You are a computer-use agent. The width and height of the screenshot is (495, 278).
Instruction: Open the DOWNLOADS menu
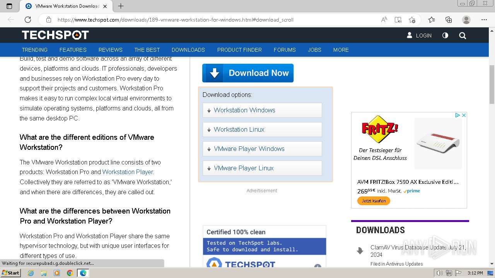[188, 50]
